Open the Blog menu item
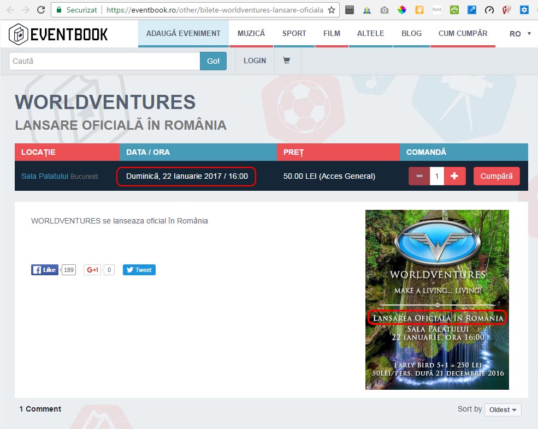Screen dimensions: 538x429 (x=411, y=33)
